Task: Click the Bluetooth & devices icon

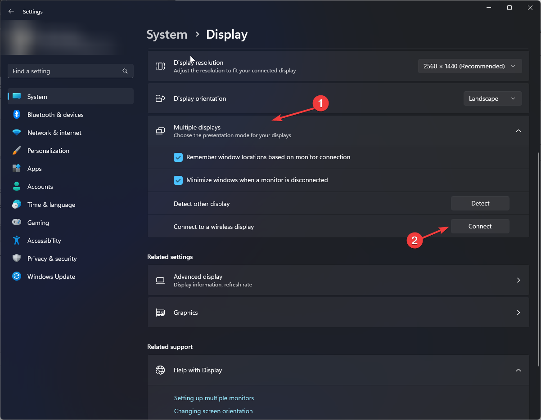Action: pyautogui.click(x=17, y=115)
